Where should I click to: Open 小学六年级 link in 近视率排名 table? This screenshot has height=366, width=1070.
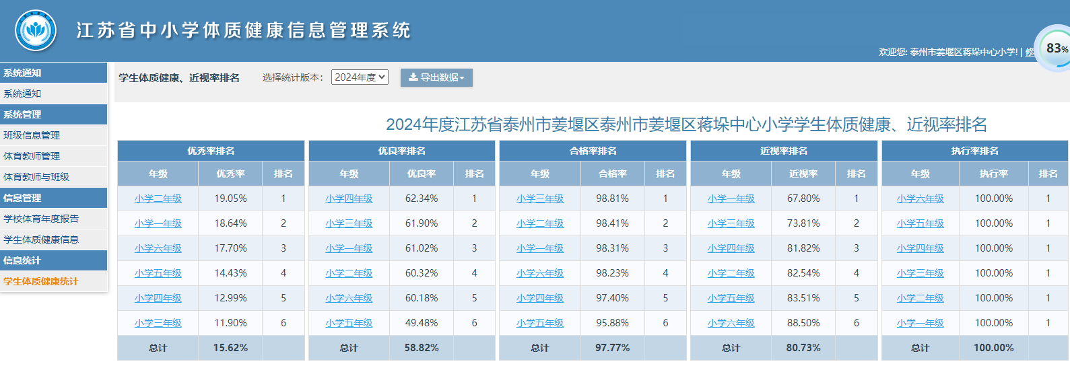(731, 323)
